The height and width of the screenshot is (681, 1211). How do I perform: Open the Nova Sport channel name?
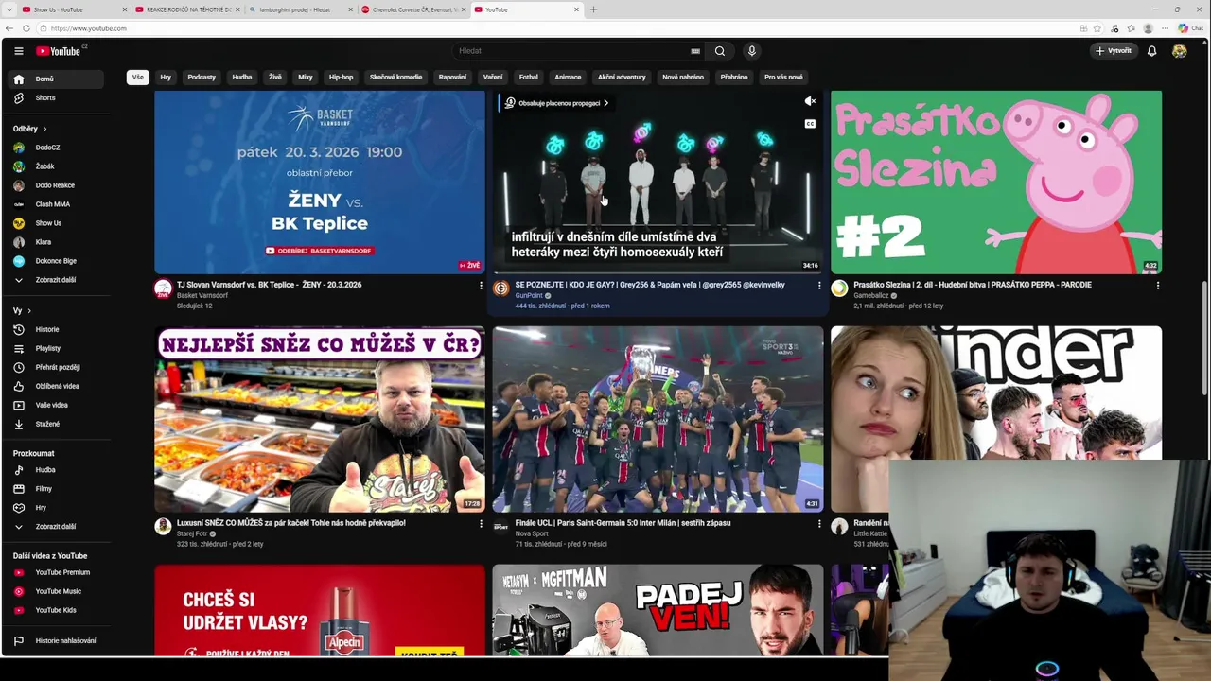[x=532, y=533]
